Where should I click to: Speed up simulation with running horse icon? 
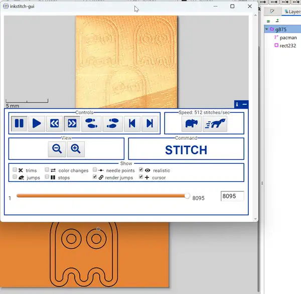(215, 124)
